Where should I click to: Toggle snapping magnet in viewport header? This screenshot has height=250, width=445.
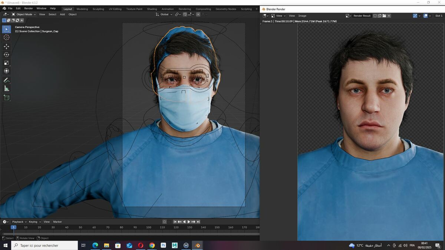[185, 14]
